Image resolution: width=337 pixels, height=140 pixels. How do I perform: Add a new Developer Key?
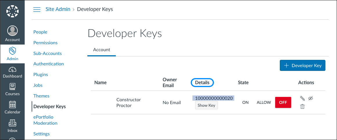pyautogui.click(x=302, y=65)
